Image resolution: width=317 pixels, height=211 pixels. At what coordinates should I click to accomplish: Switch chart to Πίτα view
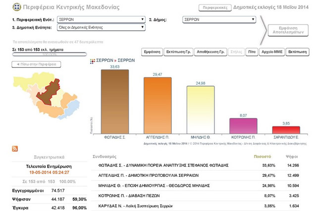(x=252, y=52)
